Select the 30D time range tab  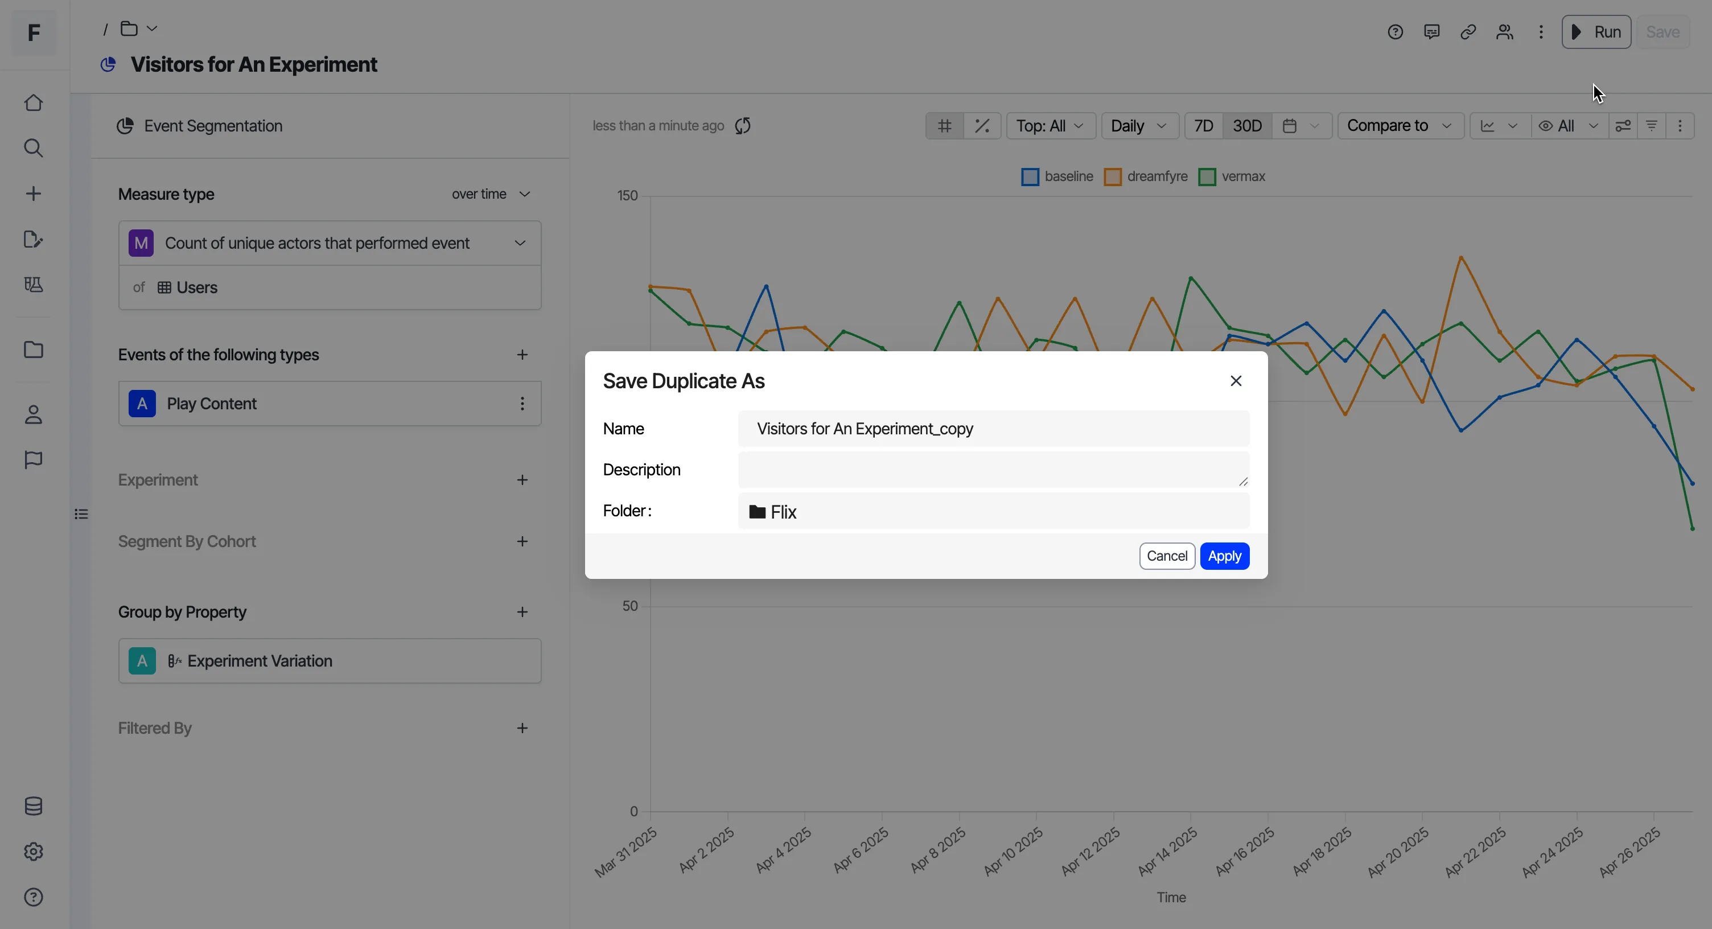[x=1247, y=126]
